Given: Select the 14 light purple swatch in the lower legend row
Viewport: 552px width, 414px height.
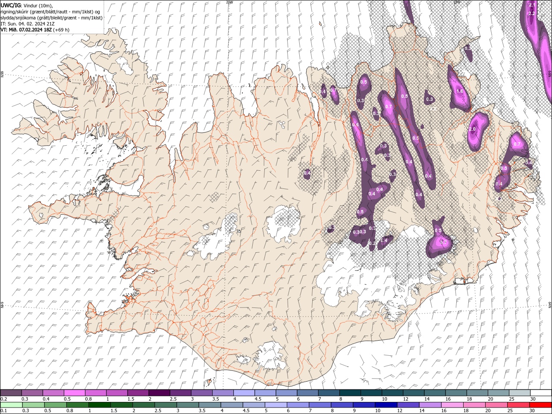Looking at the screenshot, I should tap(430, 405).
